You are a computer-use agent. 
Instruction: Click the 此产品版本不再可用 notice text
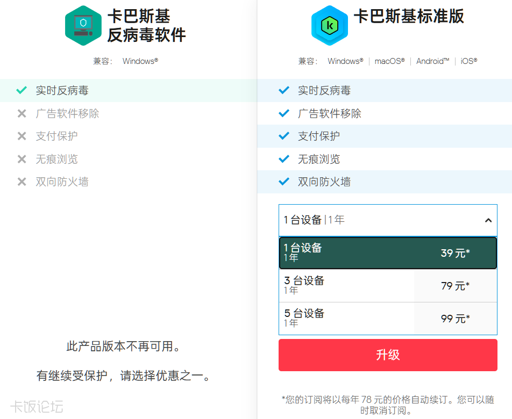[x=124, y=346]
